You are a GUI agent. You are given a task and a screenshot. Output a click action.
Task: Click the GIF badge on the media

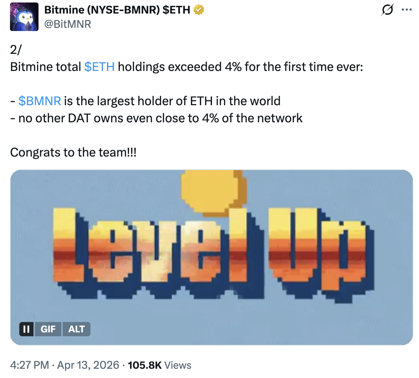point(48,329)
